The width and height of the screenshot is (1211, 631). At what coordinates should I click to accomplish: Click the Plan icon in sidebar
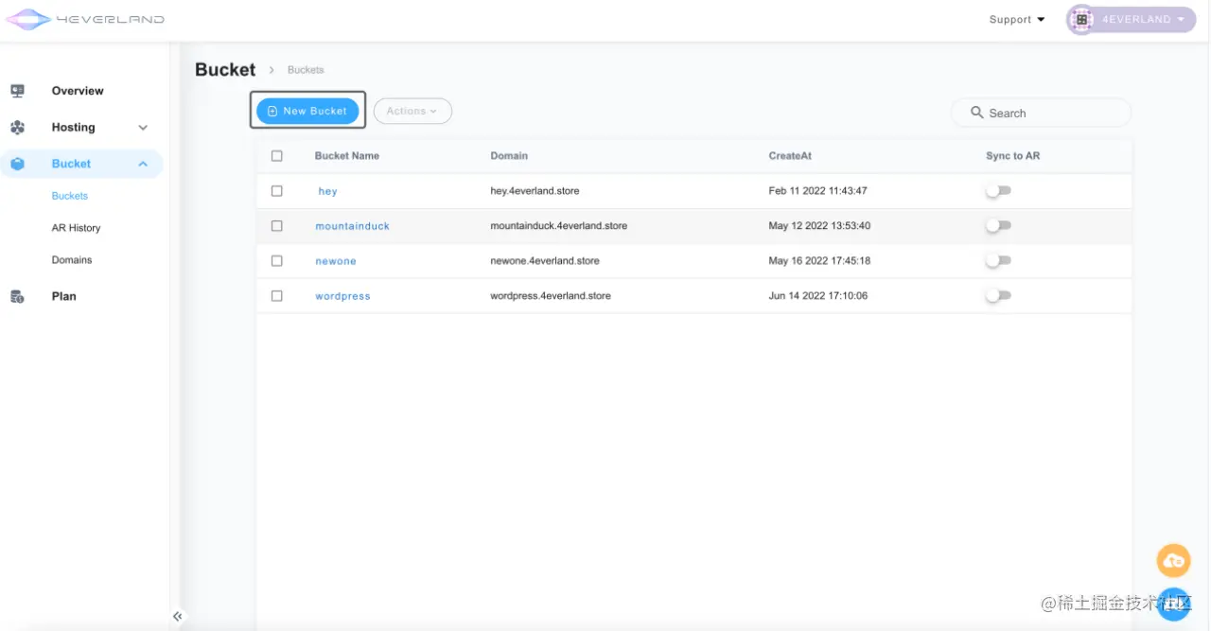click(17, 296)
